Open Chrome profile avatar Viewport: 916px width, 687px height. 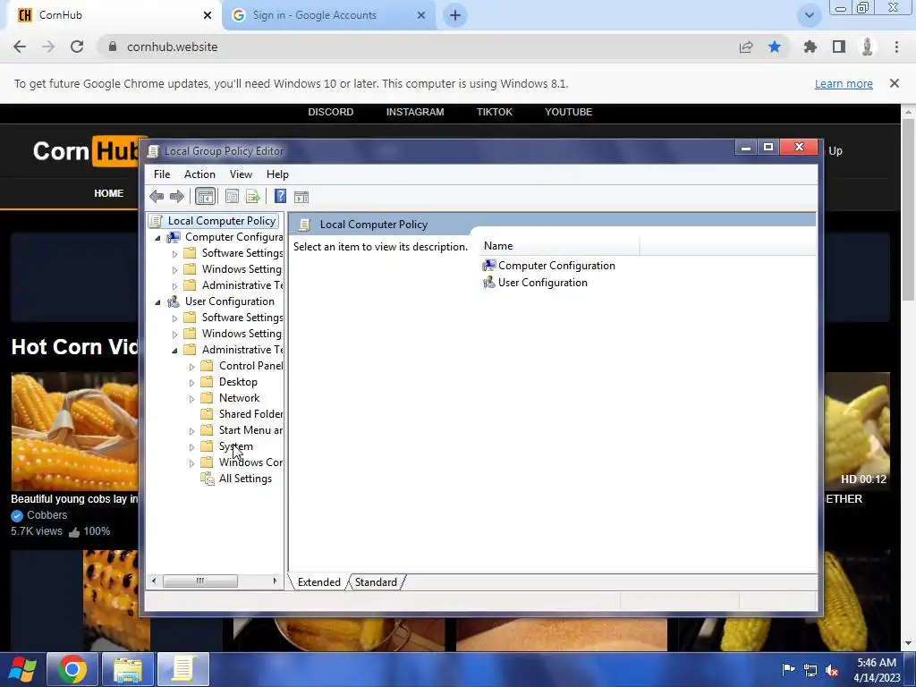tap(868, 47)
